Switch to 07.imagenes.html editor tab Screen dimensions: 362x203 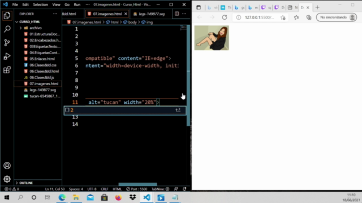[x=107, y=14]
